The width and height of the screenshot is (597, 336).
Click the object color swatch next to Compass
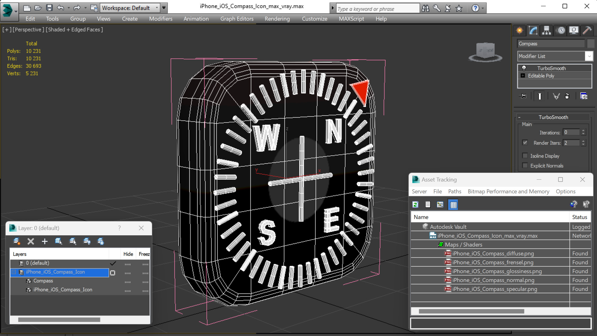[590, 44]
